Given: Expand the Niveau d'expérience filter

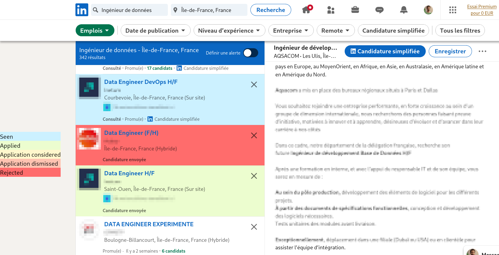Looking at the screenshot, I should pyautogui.click(x=229, y=31).
